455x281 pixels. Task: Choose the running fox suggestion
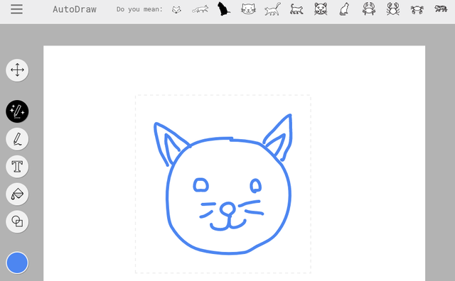200,9
